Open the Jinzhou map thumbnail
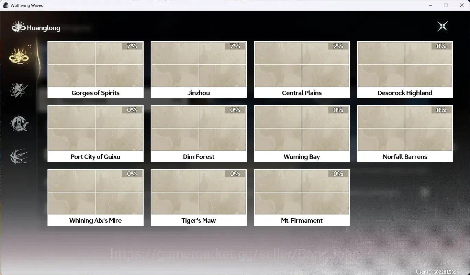 coord(199,65)
